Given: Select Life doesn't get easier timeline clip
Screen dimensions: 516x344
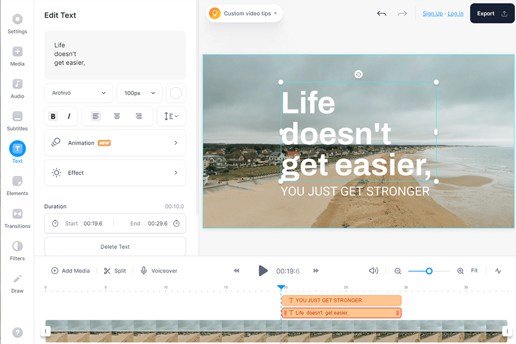Looking at the screenshot, I should coord(341,313).
